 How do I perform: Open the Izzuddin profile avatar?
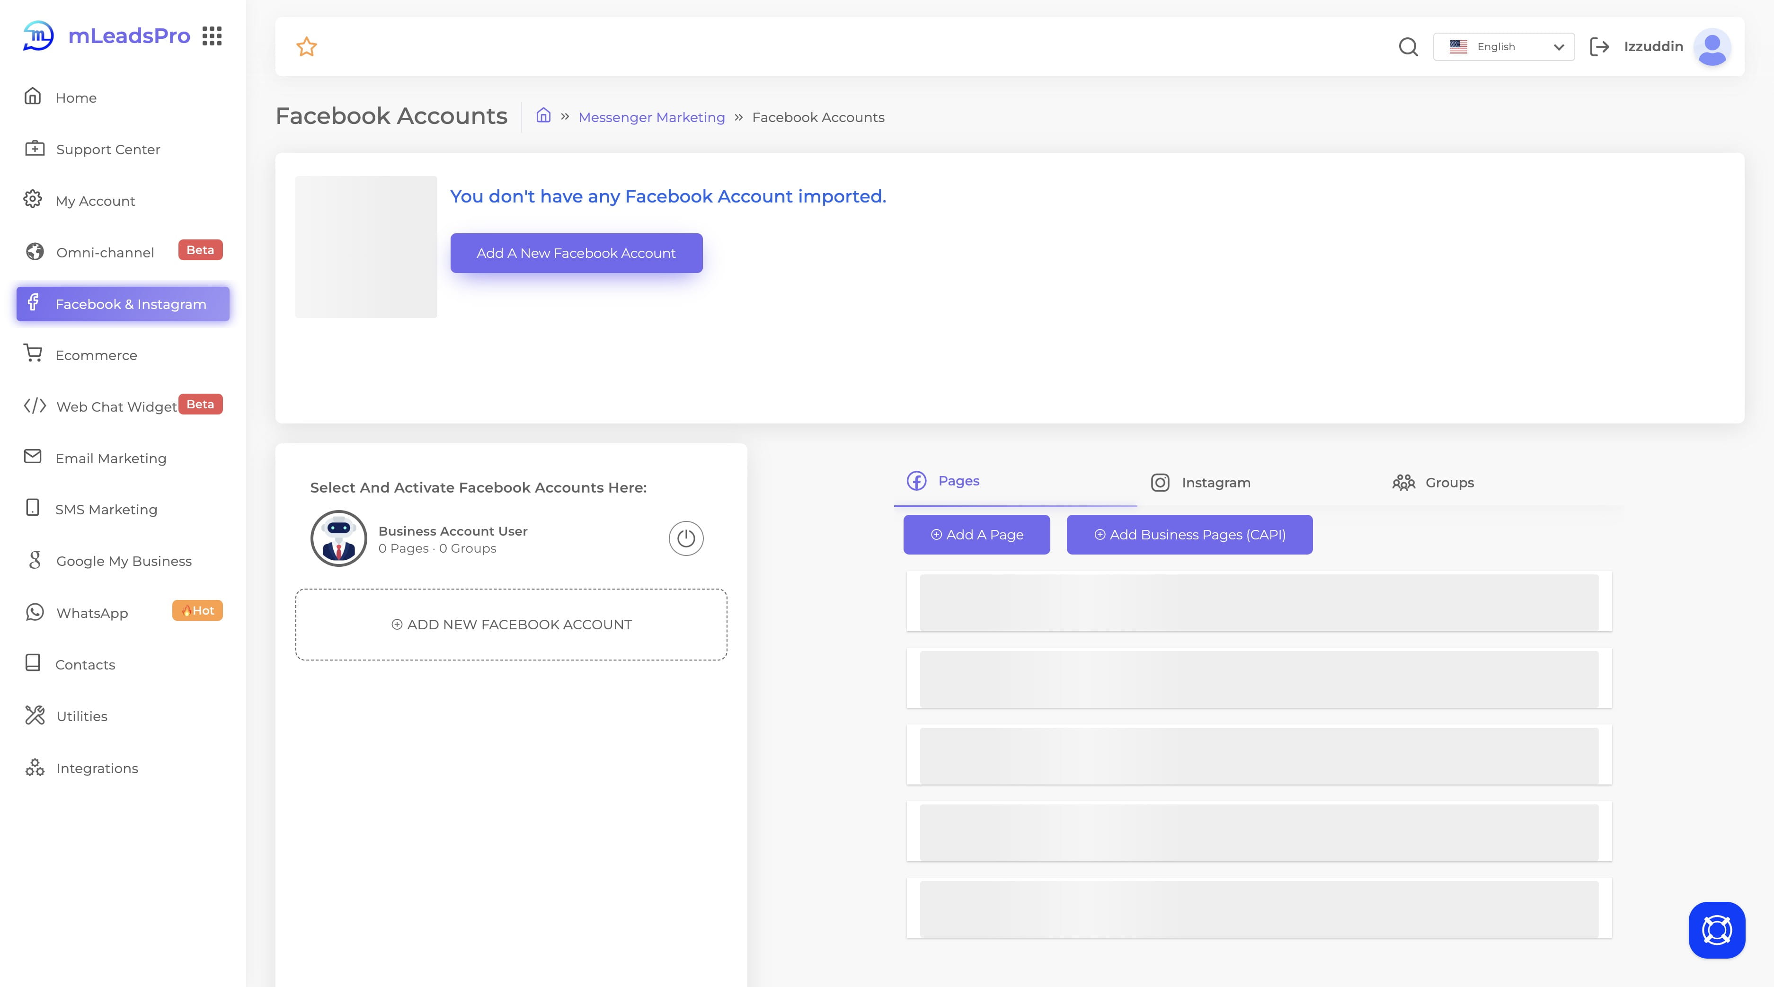click(1712, 47)
